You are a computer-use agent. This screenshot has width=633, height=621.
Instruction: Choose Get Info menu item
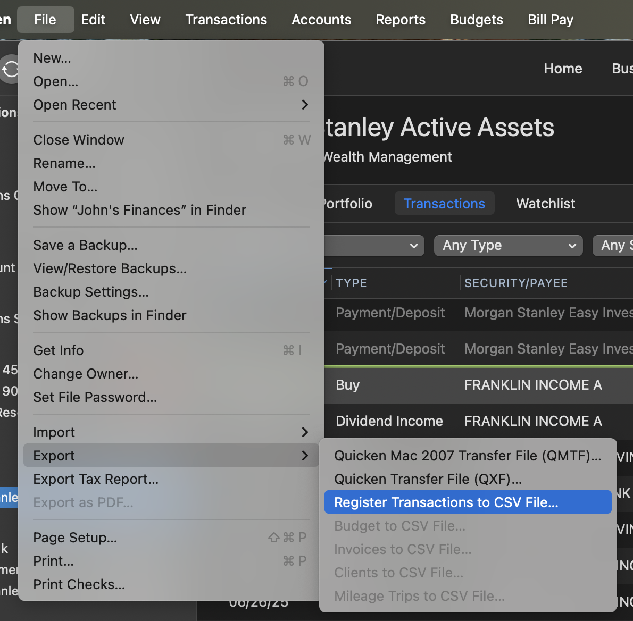[171, 351]
